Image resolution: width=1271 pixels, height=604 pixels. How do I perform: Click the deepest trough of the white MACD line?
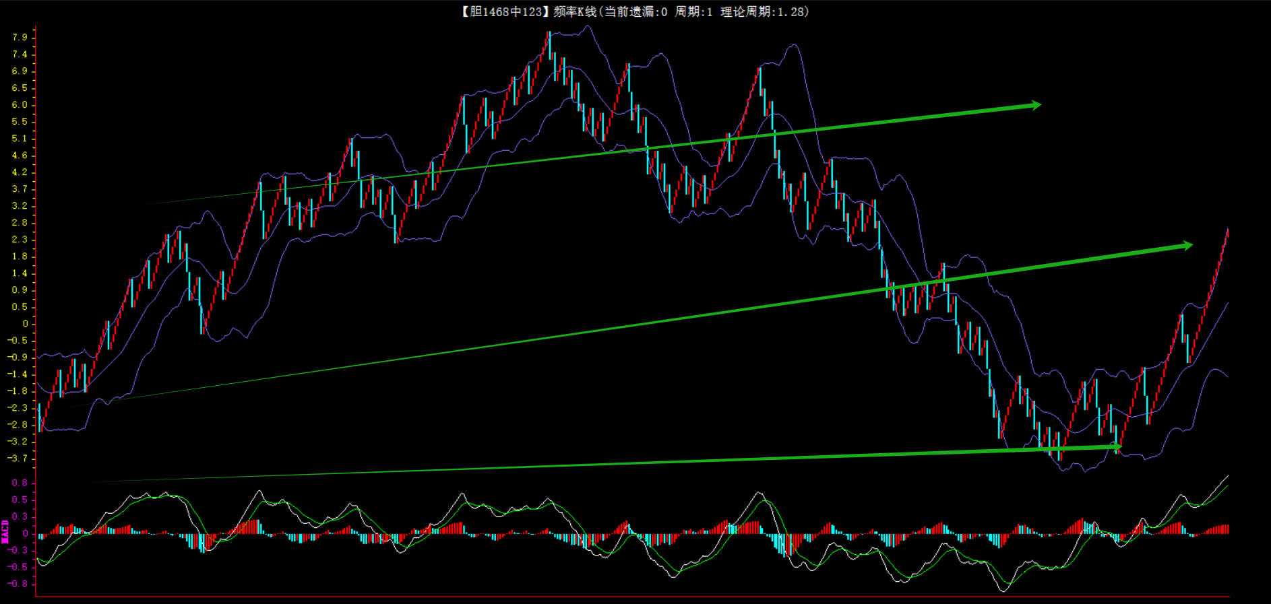click(x=1003, y=591)
